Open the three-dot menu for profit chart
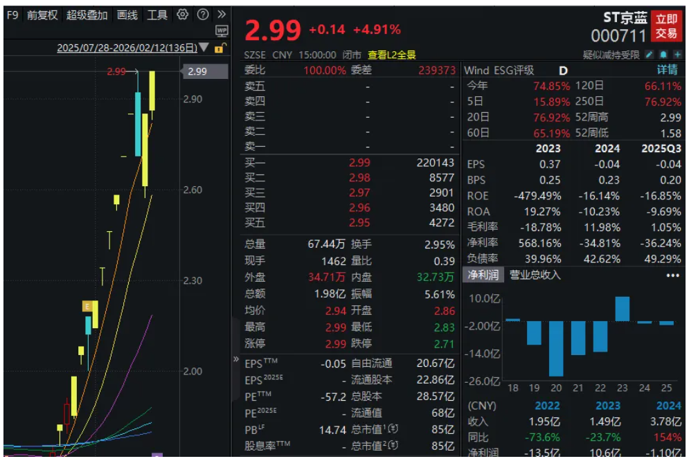This screenshot has height=461, width=689. [672, 275]
